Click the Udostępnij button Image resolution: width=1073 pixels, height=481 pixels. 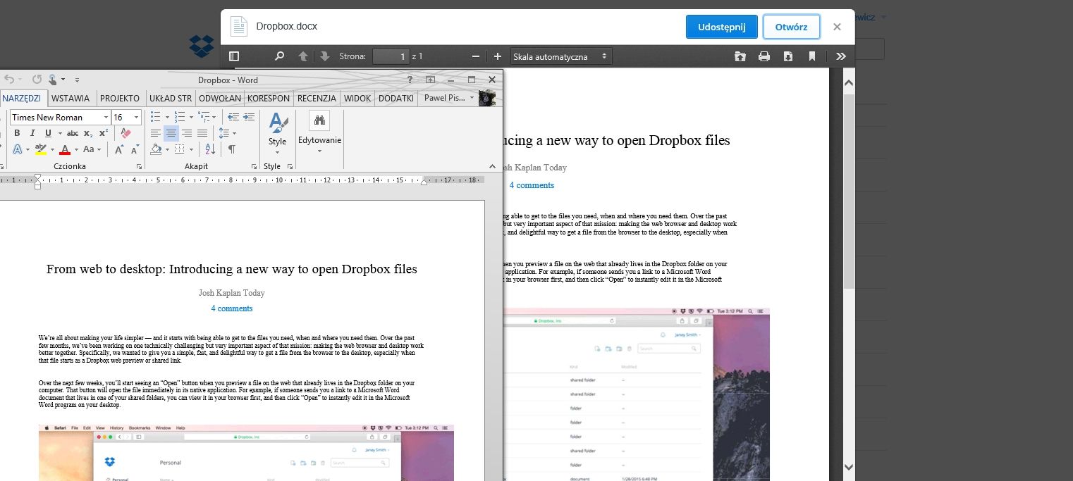[x=722, y=27]
